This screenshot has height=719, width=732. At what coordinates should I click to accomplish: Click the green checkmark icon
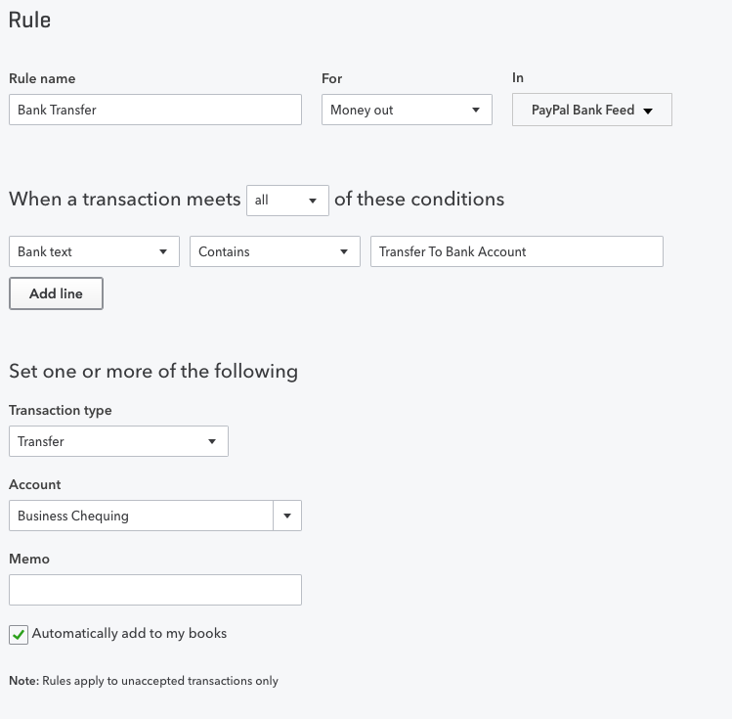click(x=19, y=635)
